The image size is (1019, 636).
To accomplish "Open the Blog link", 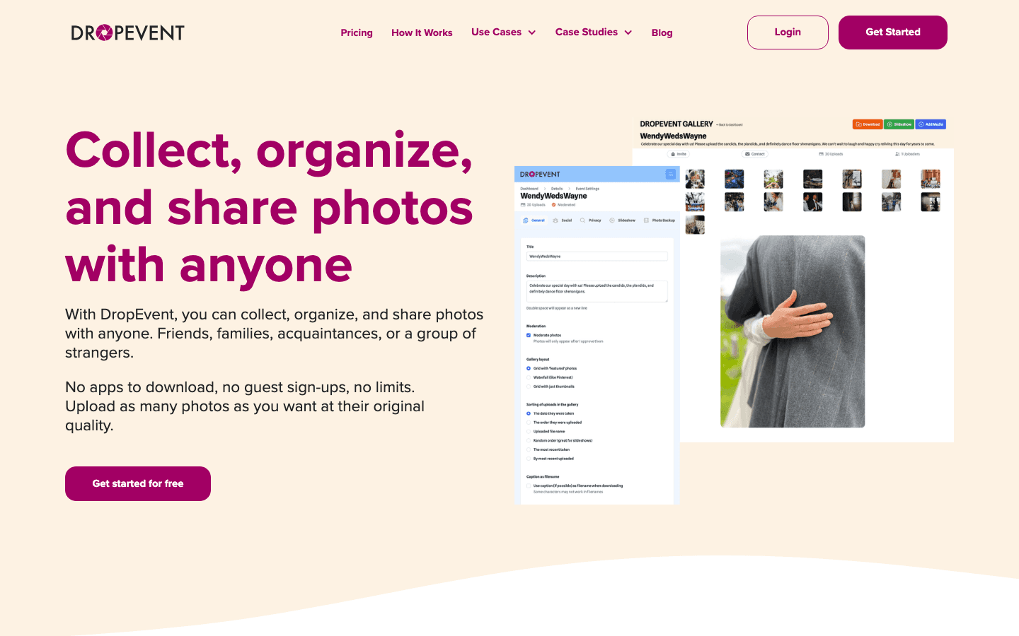I will (x=662, y=33).
